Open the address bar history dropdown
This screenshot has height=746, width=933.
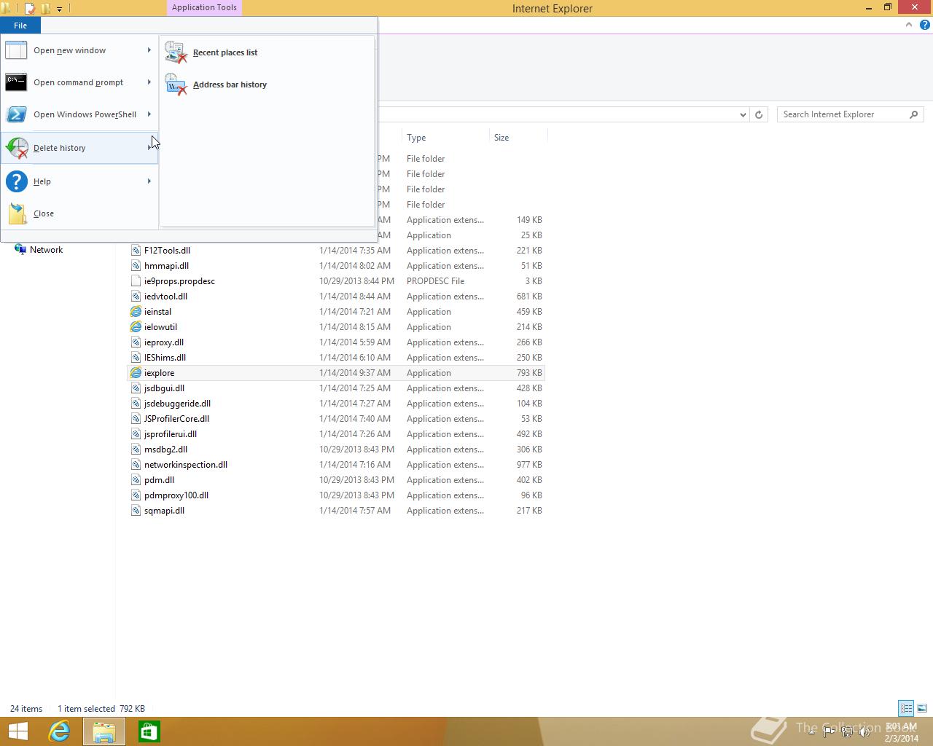click(x=742, y=114)
